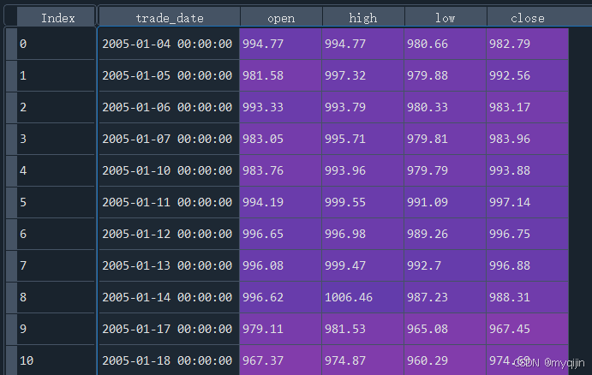Image resolution: width=592 pixels, height=375 pixels.
Task: Click low value 979.88
Action: 445,75
